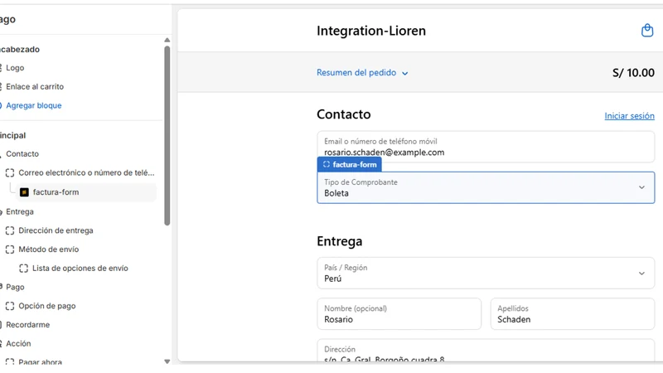Screen dimensions: 663x373
Task: Click Agregar bloque link
Action: coord(34,106)
